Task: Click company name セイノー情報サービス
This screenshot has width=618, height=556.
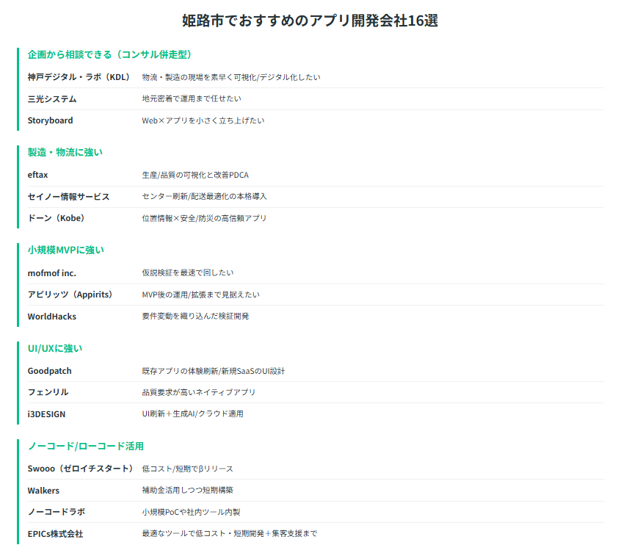Action: pos(68,197)
